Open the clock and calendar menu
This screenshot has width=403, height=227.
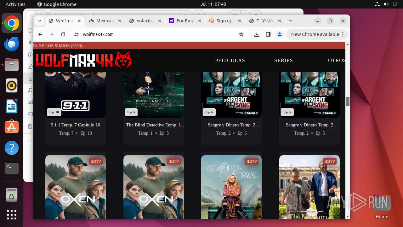click(213, 4)
